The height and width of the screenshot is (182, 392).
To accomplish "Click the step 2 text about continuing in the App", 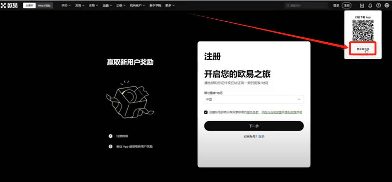I will coord(135,147).
